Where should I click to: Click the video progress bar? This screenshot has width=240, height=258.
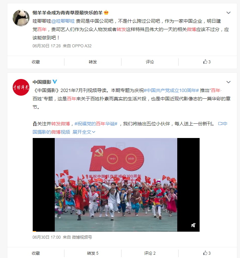116,231
